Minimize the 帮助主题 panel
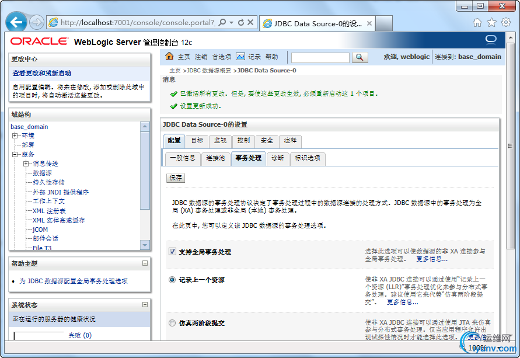520x358 pixels. point(145,263)
